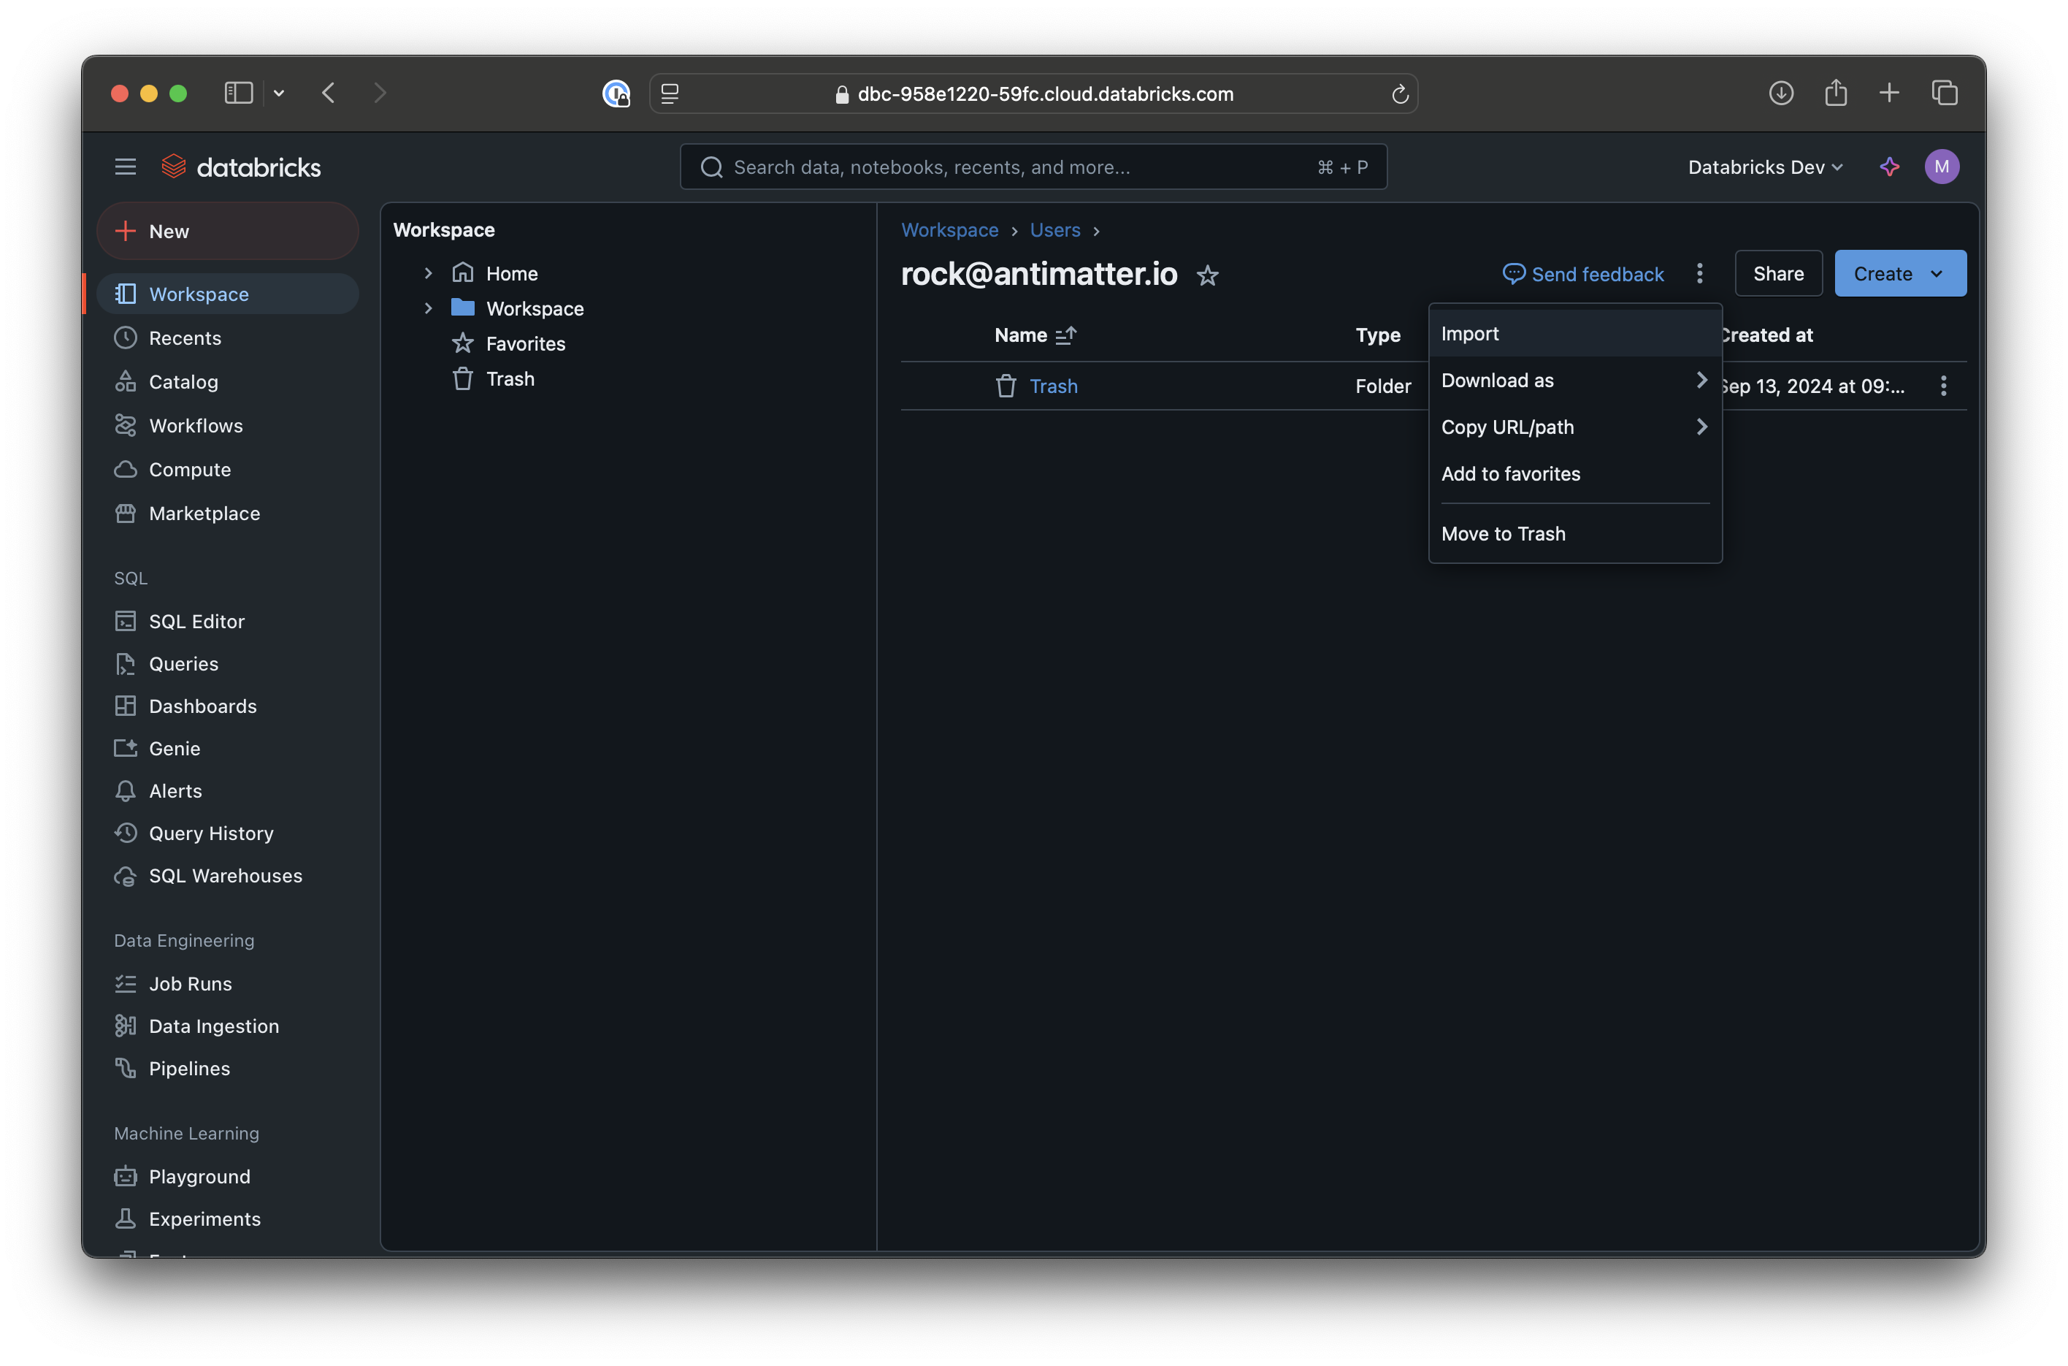The height and width of the screenshot is (1366, 2068).
Task: Star the rock@antimatter.io folder as favorite
Action: point(1207,275)
